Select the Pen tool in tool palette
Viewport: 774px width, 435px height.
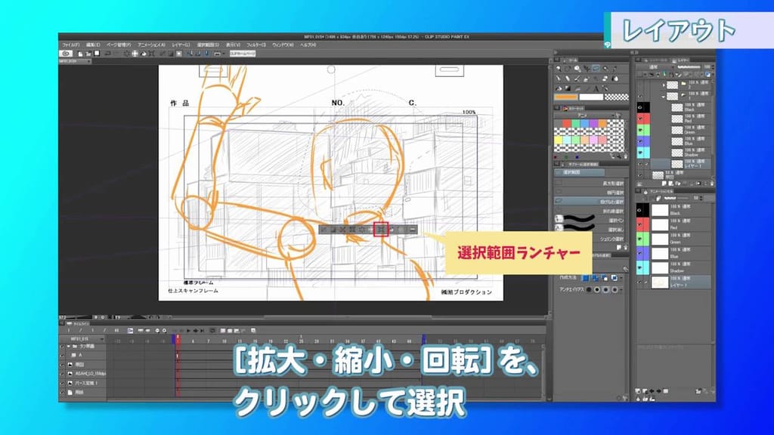pyautogui.click(x=559, y=79)
